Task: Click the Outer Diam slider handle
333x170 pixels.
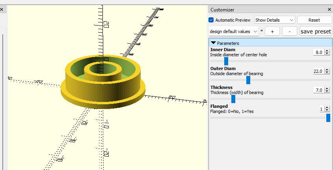Action: (248, 80)
